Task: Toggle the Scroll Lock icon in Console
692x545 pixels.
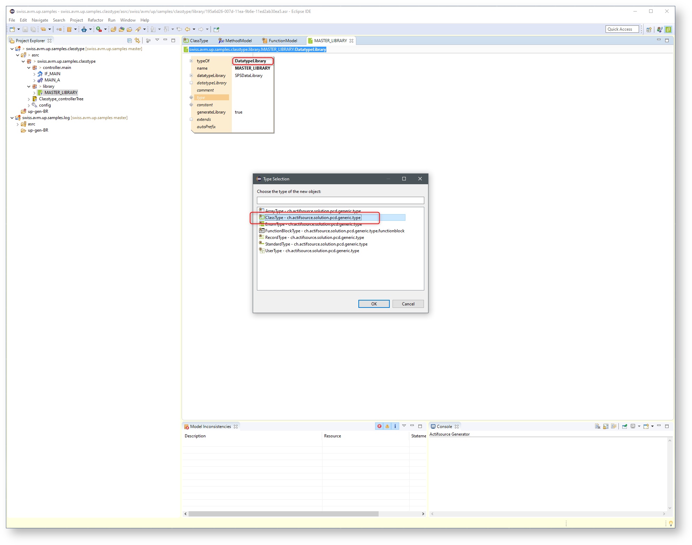Action: 606,426
